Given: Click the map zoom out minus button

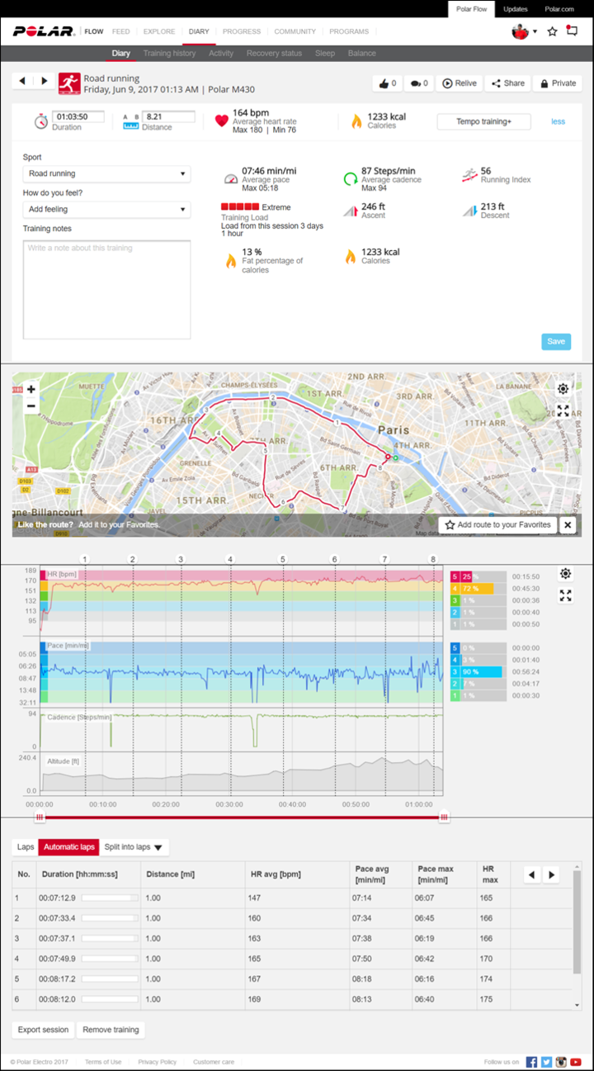Looking at the screenshot, I should [x=31, y=405].
